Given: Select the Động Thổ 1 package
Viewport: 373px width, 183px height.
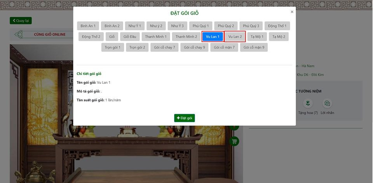Looking at the screenshot, I should (x=277, y=26).
